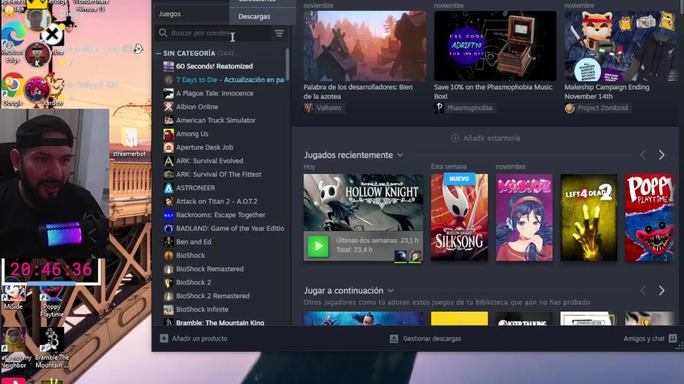The height and width of the screenshot is (384, 684).
Task: Focus the Buscar por nombre search field
Action: point(214,33)
